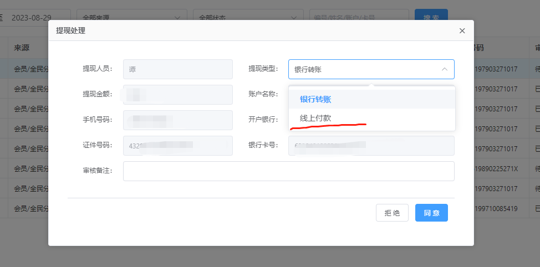Collapse the 提现类型 dropdown arrow
The height and width of the screenshot is (267, 540).
[x=444, y=69]
